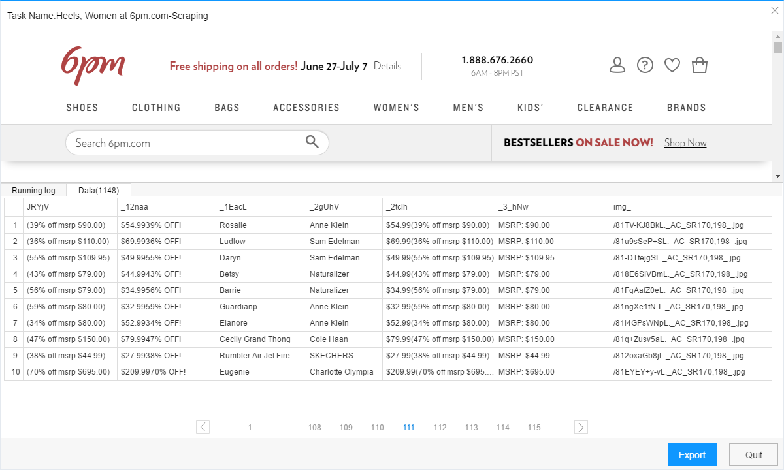Click the _3_hNw column header
Viewport: 784px width, 470px height.
coord(553,207)
